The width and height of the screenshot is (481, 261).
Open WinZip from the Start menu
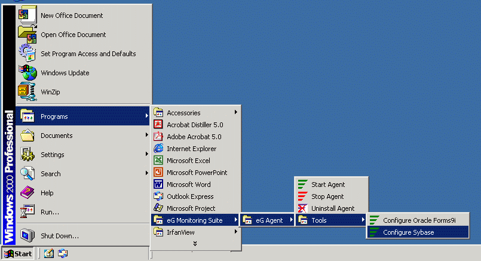pos(84,92)
